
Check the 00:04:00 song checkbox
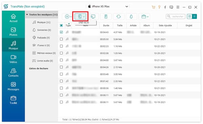61,60
